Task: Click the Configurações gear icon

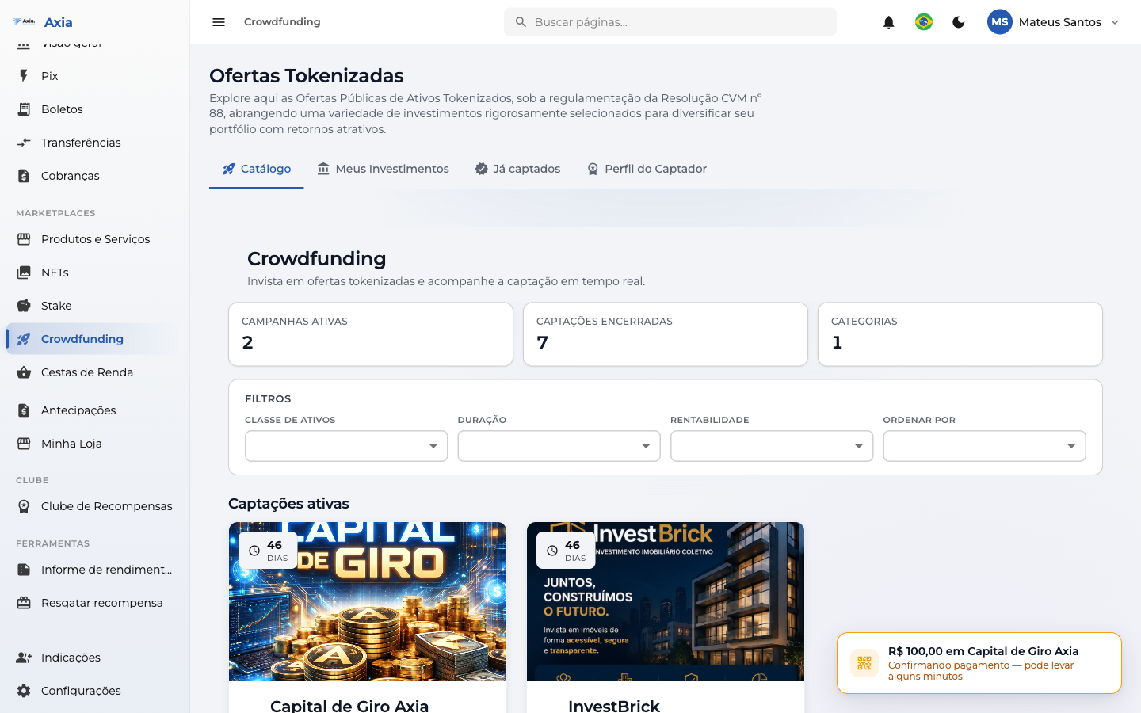Action: click(x=24, y=691)
